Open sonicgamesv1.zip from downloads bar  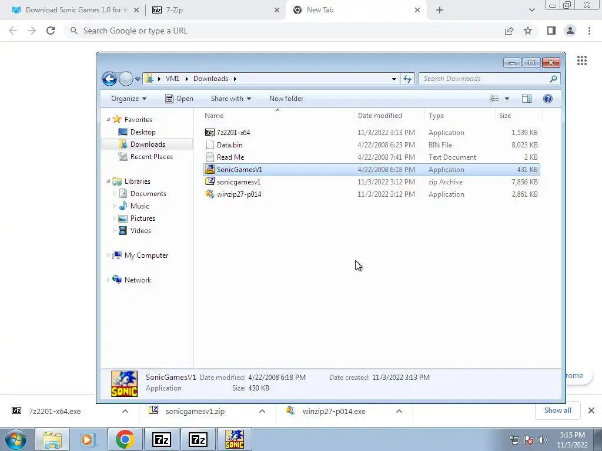[195, 411]
